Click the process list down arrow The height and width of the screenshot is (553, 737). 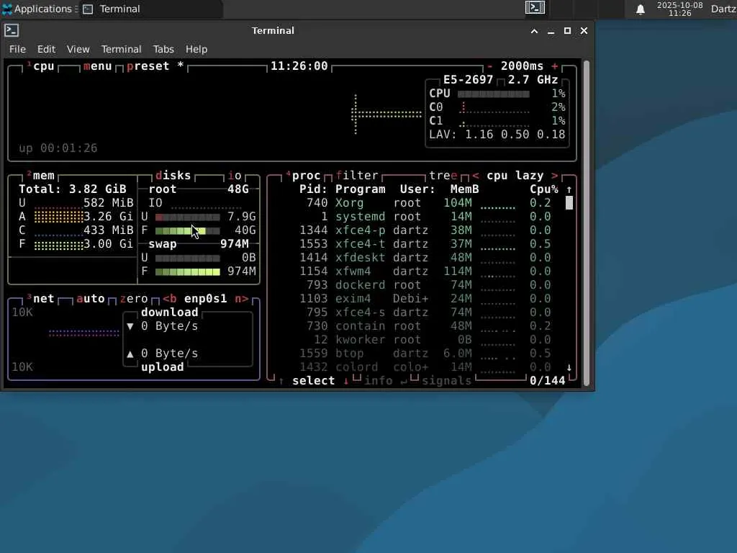point(569,367)
